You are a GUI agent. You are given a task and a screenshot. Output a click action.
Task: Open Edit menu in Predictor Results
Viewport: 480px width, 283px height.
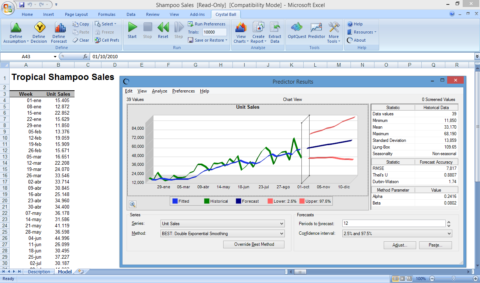pos(129,91)
